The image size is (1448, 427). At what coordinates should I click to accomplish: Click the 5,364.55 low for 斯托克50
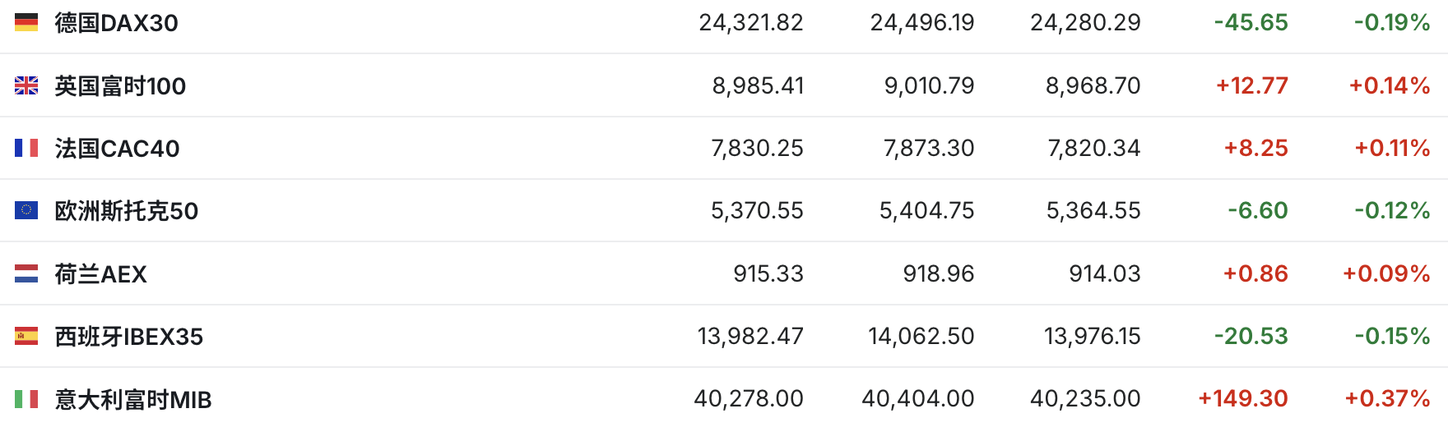(1093, 210)
